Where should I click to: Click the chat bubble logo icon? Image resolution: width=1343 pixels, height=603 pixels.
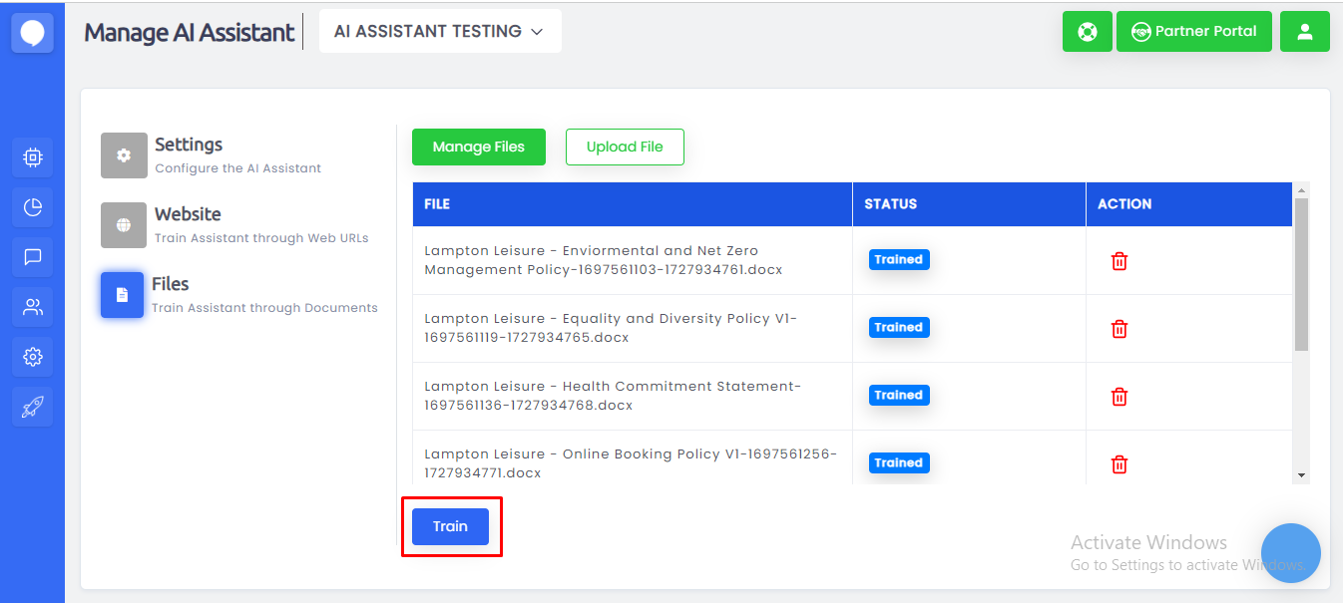(32, 33)
